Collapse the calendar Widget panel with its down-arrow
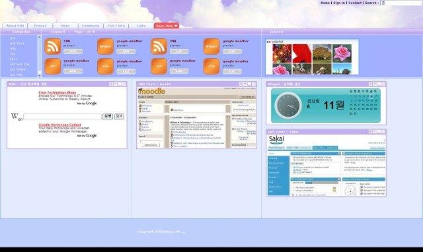The width and height of the screenshot is (423, 252). click(x=375, y=84)
